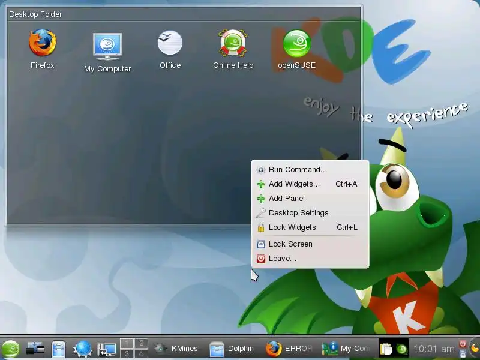Click the Show Desktop monitor icon in the panel
The height and width of the screenshot is (360, 480).
tap(107, 349)
